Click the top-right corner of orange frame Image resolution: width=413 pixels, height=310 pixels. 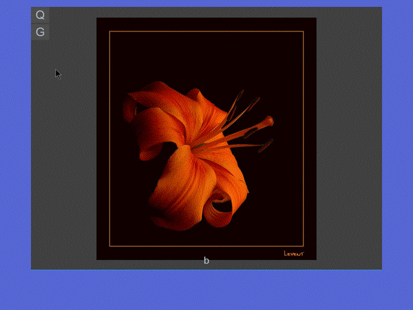(303, 32)
